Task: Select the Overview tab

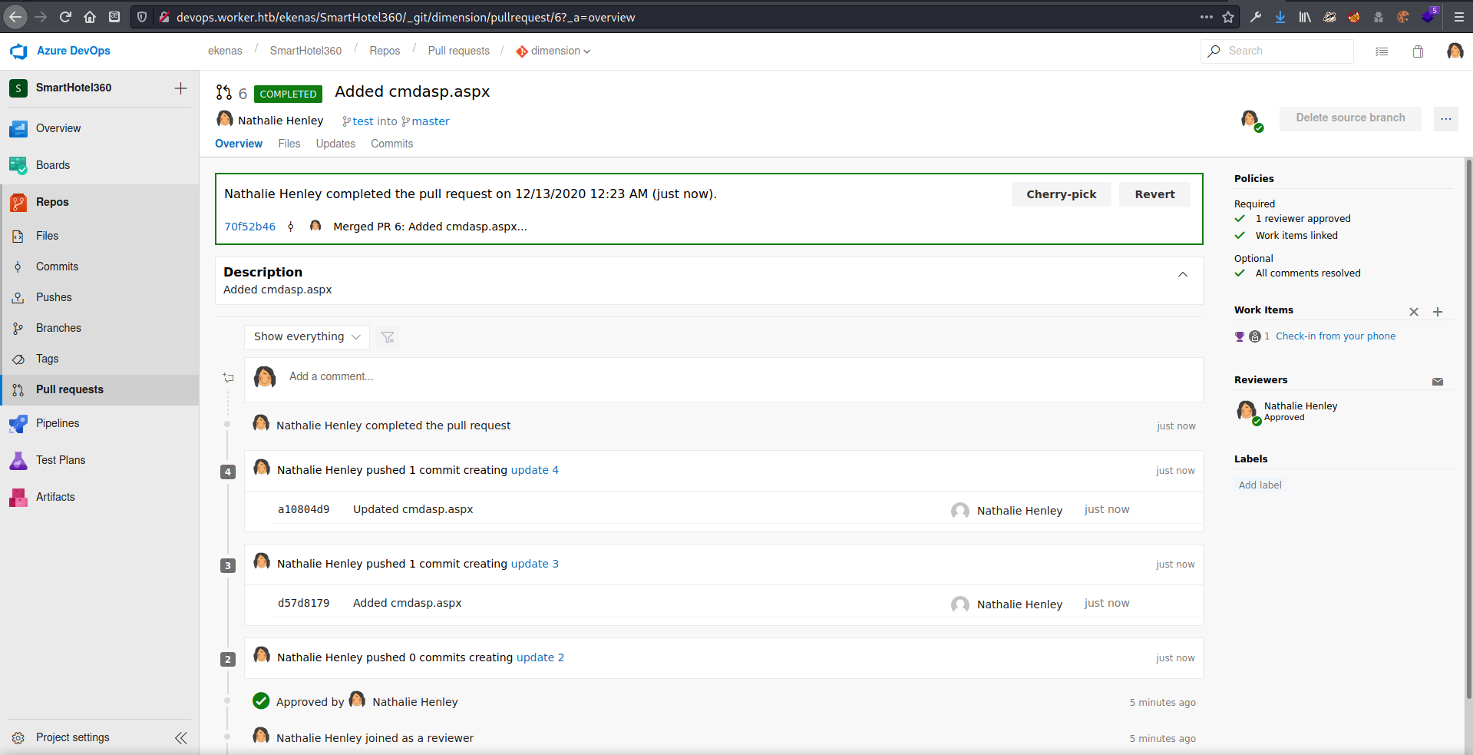Action: tap(239, 144)
